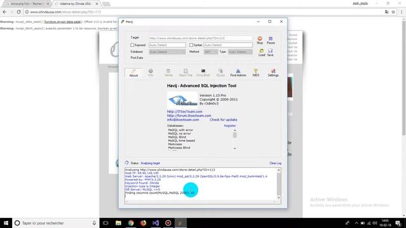Viewport: 406px width, 228px height.
Task: Click 'Injection type is Integer' log line
Action: click(x=142, y=186)
